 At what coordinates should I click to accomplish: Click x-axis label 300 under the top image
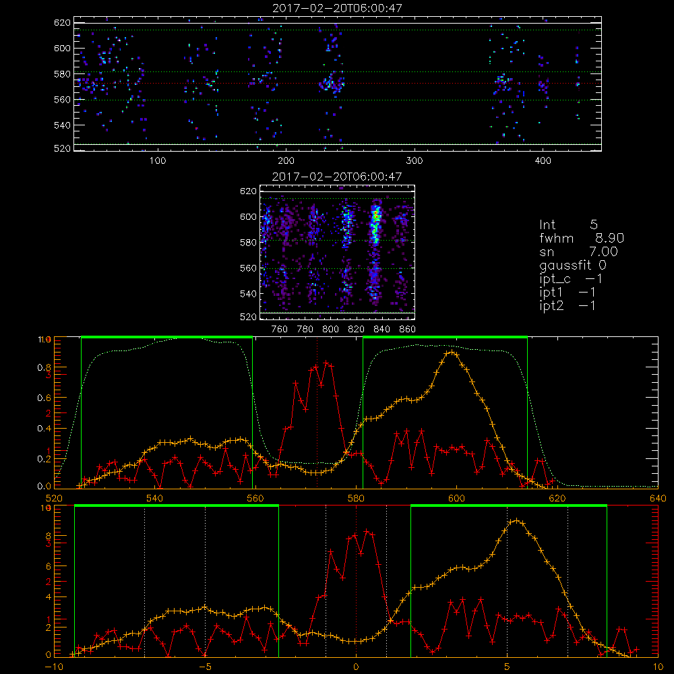coord(415,161)
